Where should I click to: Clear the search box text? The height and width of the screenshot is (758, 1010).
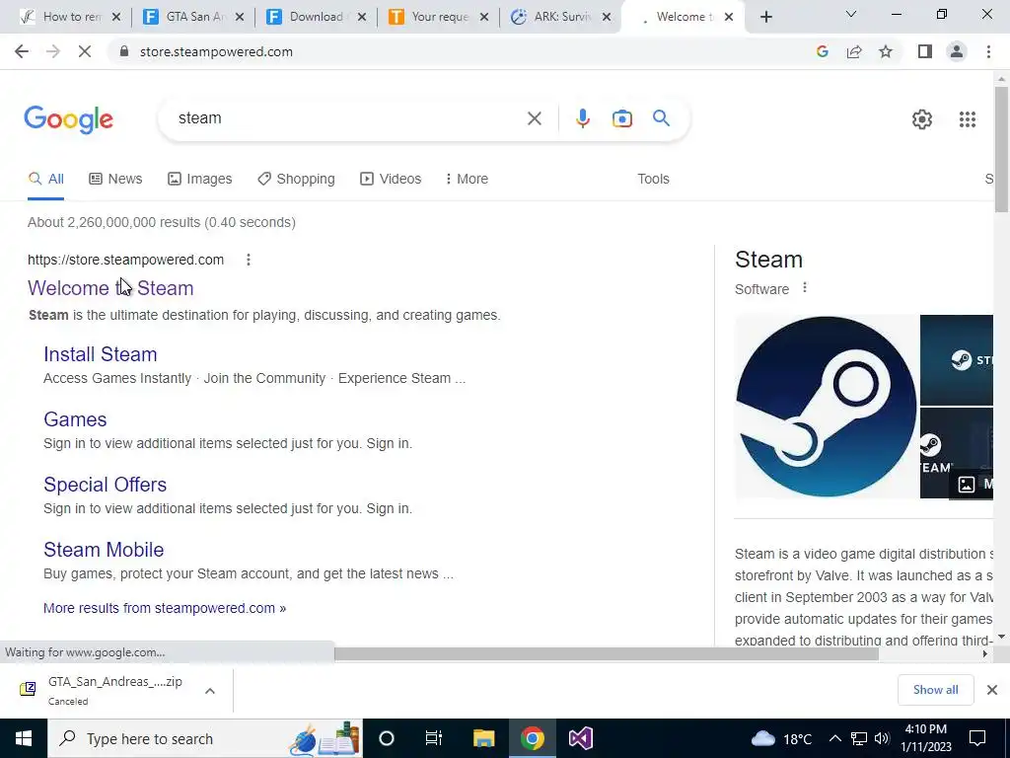tap(534, 118)
